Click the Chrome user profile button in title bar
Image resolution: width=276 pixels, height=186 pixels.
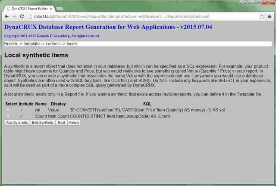click(x=243, y=3)
